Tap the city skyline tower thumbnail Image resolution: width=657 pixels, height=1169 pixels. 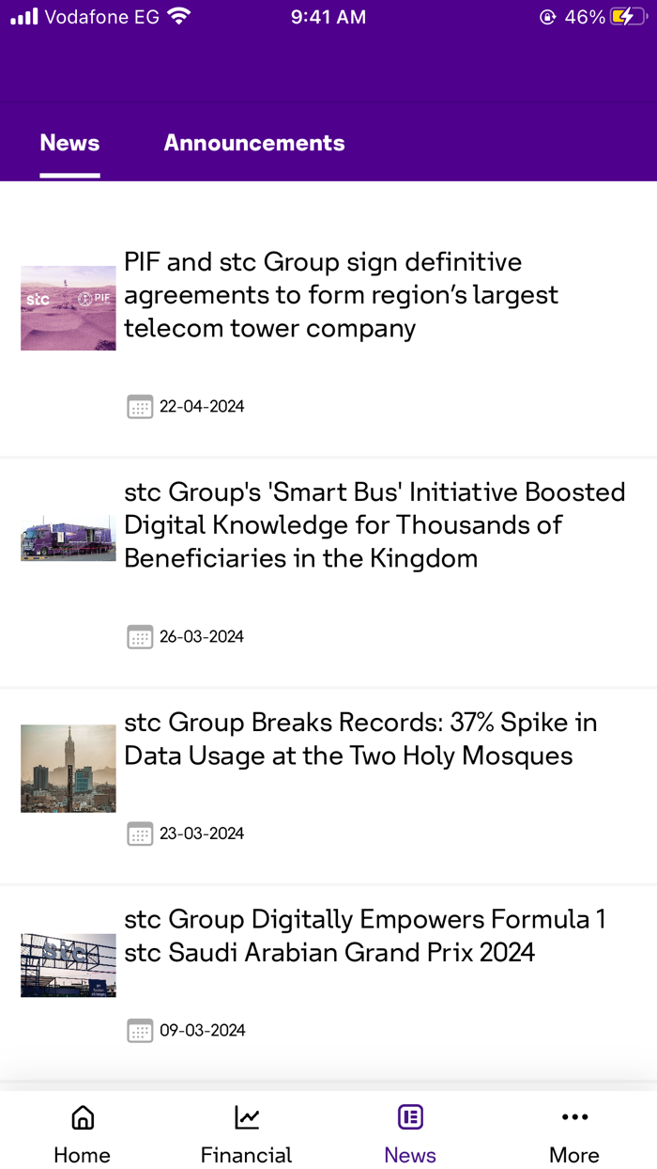[68, 768]
